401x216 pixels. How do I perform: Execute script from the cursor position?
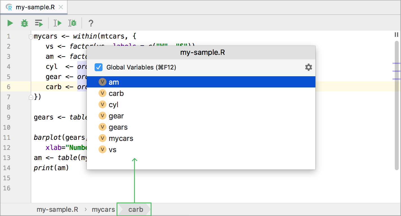(x=57, y=23)
